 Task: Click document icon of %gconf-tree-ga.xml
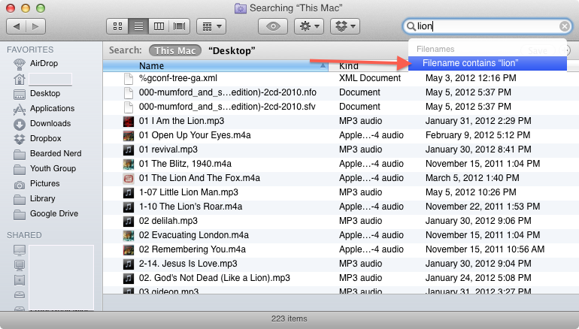coord(128,79)
